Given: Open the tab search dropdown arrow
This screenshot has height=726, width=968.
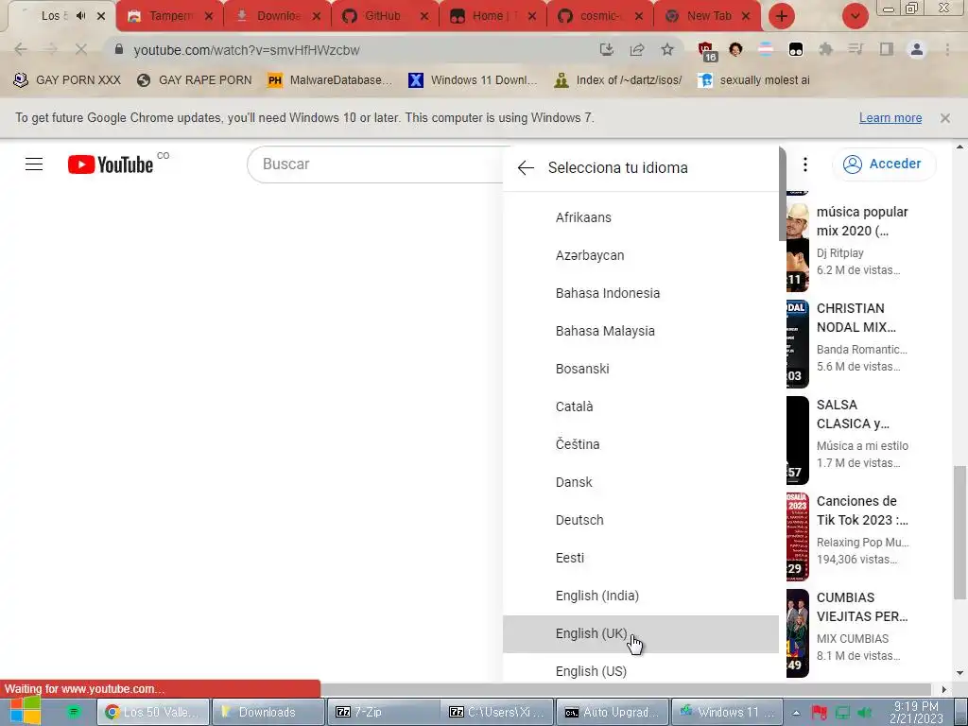Looking at the screenshot, I should coord(855,16).
